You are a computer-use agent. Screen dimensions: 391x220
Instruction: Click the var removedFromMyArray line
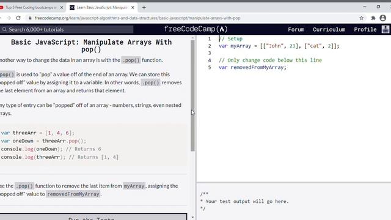[x=252, y=67]
